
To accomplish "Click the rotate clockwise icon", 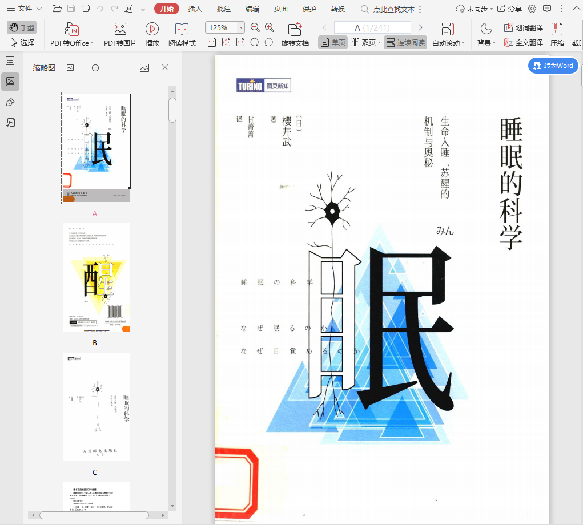I will 269,42.
